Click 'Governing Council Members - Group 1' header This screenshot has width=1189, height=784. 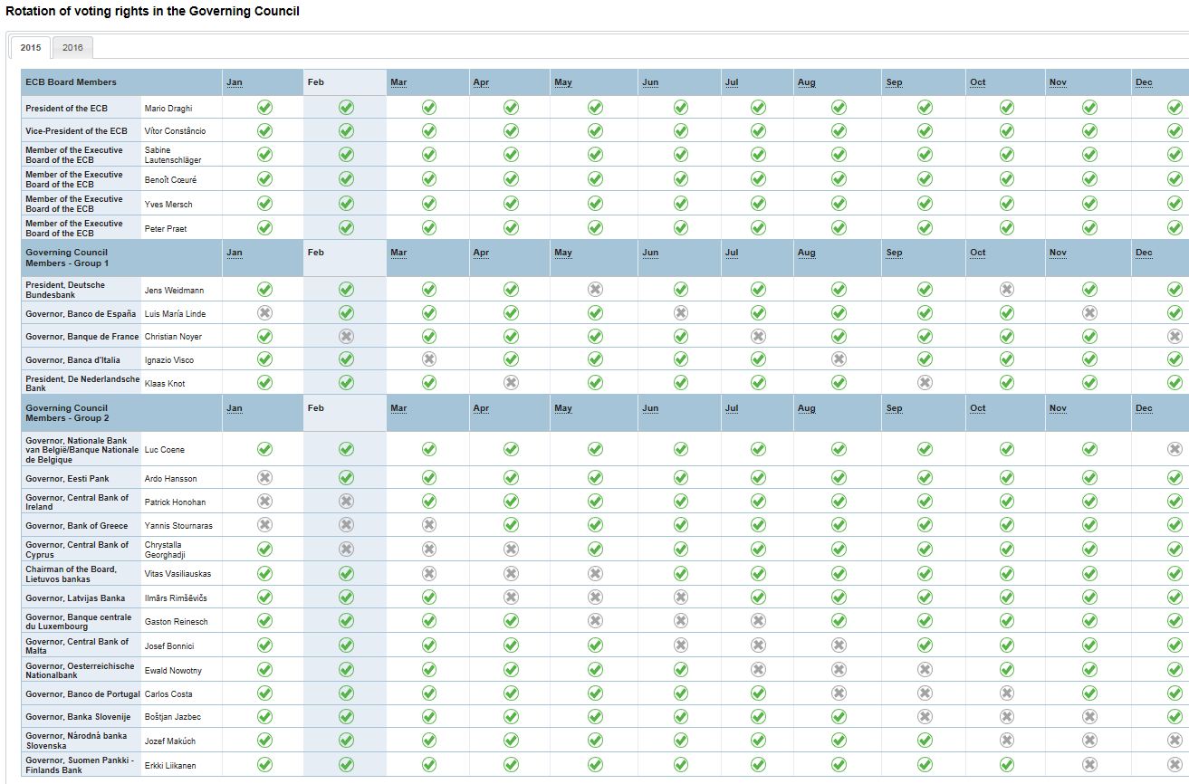coord(67,258)
